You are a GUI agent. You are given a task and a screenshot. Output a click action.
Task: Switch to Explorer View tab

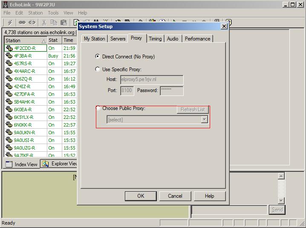pos(58,164)
